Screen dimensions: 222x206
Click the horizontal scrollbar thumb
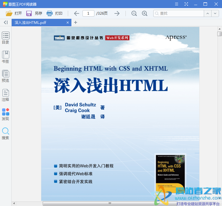(110, 203)
